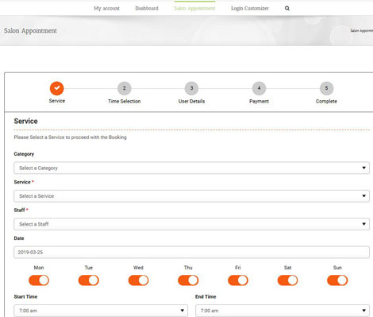Image resolution: width=373 pixels, height=317 pixels.
Task: Click step 4 Payment circle
Action: 259,88
